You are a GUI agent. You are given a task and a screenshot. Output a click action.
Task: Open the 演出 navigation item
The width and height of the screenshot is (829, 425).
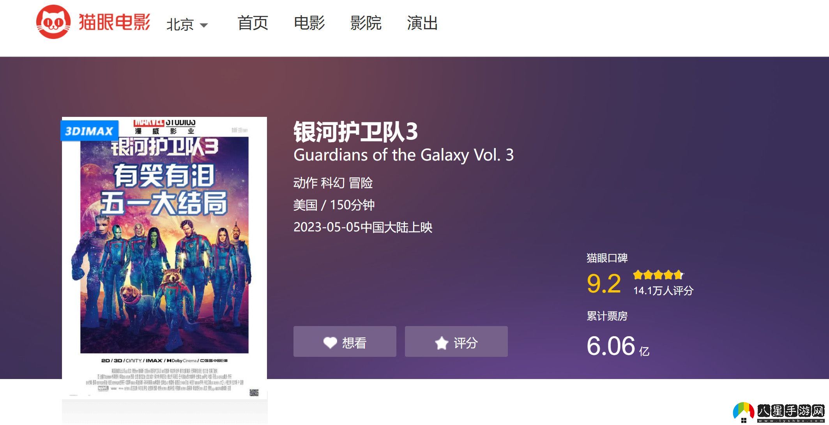click(x=422, y=23)
